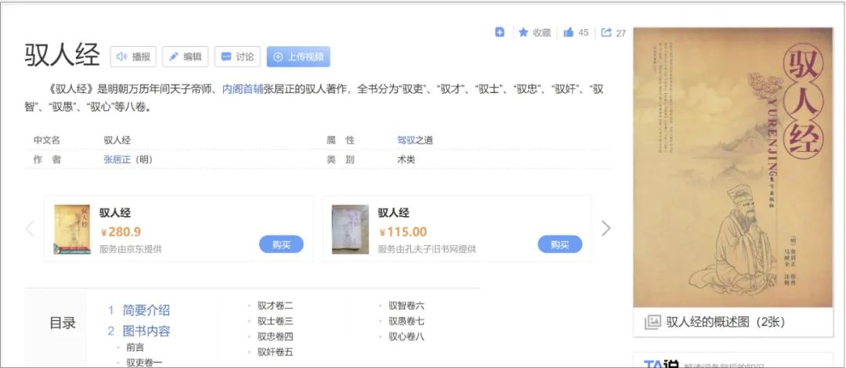Click 购买 for the 京东 listing

pos(281,244)
